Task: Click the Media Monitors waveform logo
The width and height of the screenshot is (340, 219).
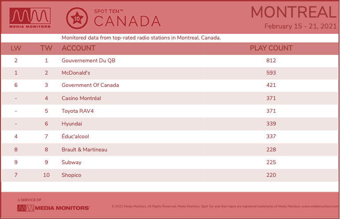Action: click(30, 18)
